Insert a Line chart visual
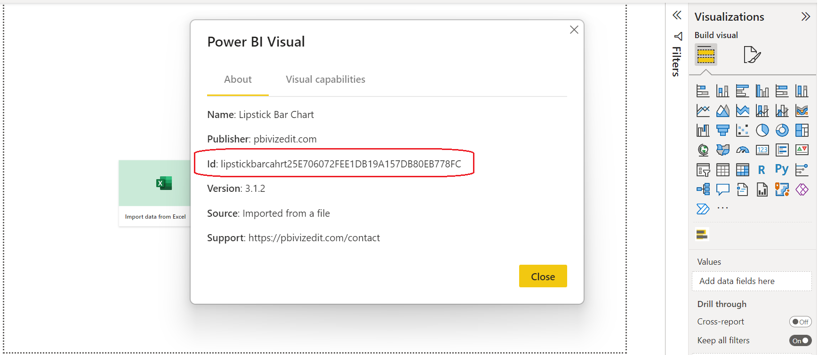The width and height of the screenshot is (818, 355). point(703,110)
